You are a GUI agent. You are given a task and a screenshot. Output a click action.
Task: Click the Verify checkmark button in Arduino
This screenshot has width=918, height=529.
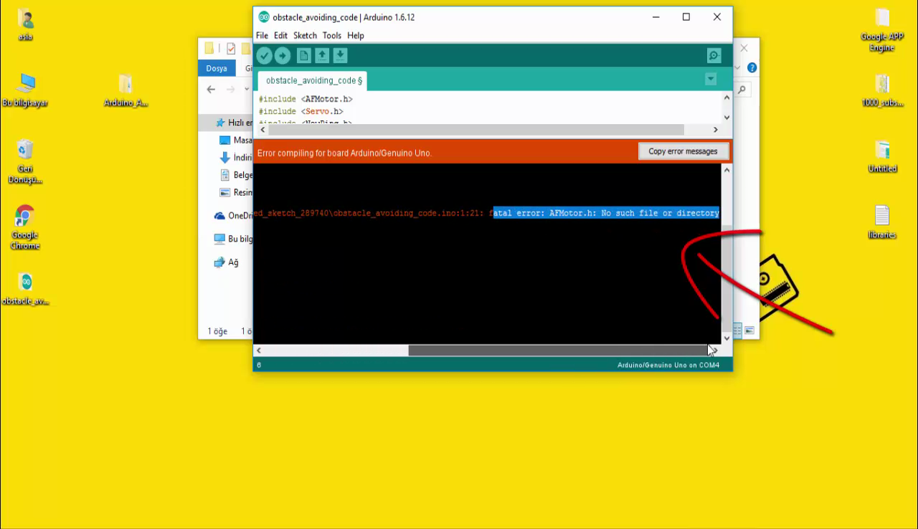pos(265,56)
